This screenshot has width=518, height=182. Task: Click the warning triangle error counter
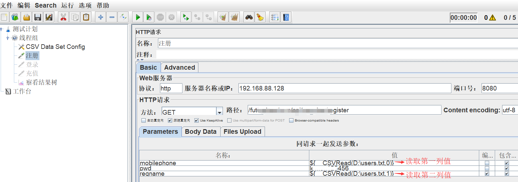pyautogui.click(x=492, y=18)
